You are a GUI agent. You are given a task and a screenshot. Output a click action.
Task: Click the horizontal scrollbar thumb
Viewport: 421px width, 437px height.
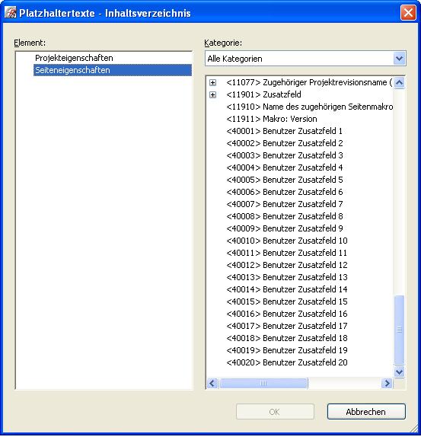263,384
